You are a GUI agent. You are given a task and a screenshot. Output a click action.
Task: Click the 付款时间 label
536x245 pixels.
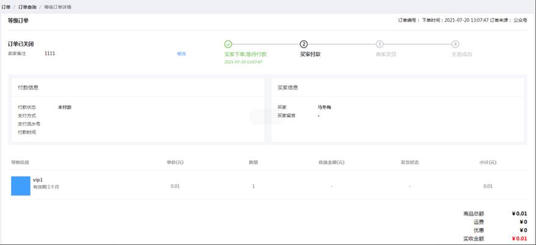(x=27, y=132)
